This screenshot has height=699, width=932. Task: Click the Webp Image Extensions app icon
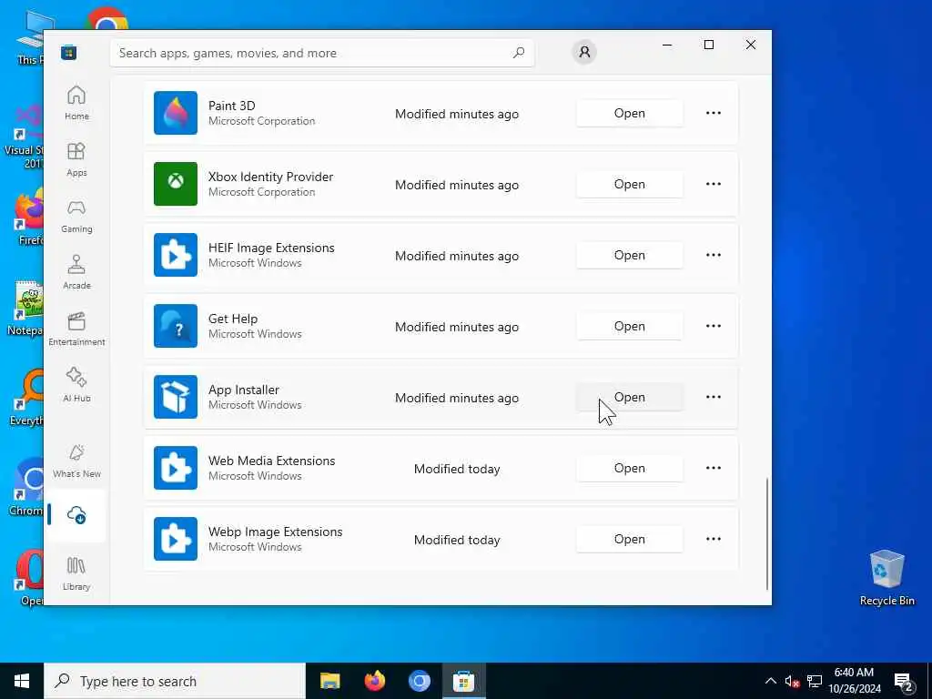point(176,539)
